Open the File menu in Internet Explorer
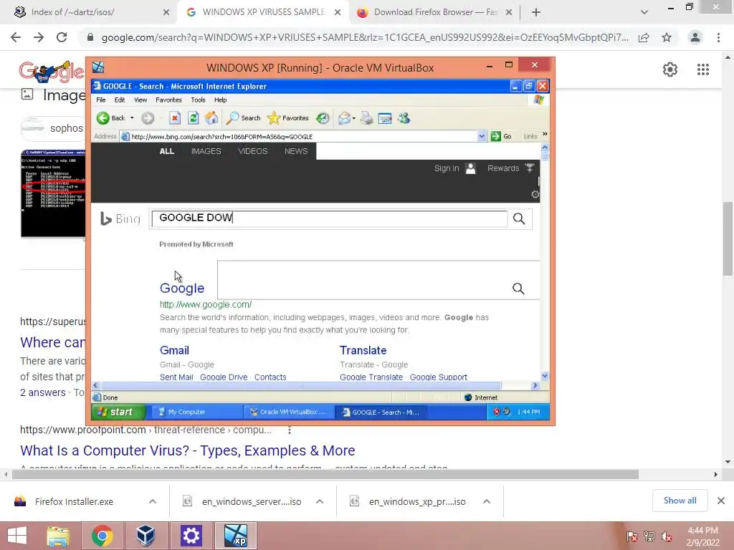 pyautogui.click(x=100, y=100)
